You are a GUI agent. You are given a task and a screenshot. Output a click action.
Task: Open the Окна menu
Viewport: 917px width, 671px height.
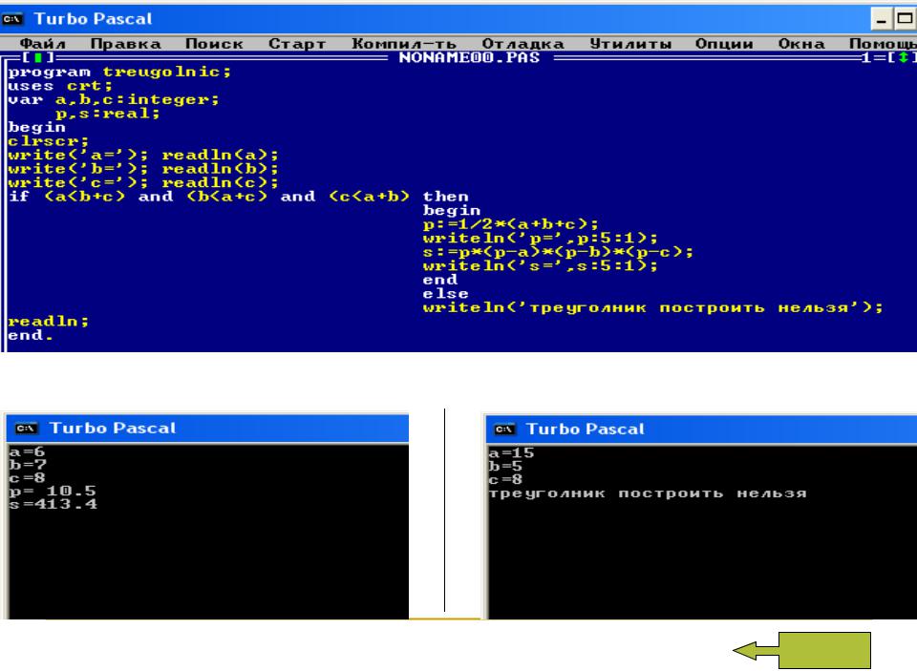(x=801, y=44)
